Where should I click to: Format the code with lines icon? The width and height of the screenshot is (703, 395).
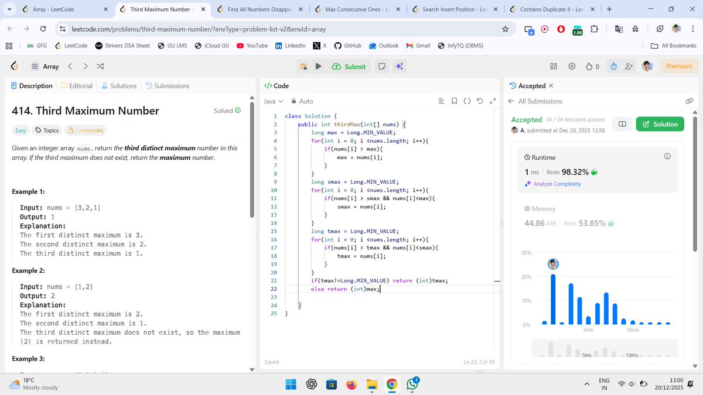(442, 101)
